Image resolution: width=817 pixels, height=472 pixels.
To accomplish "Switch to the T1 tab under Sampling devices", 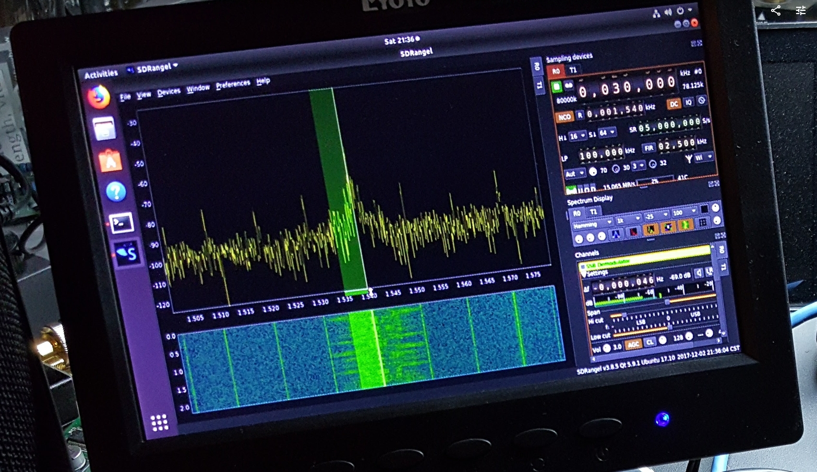I will (573, 70).
